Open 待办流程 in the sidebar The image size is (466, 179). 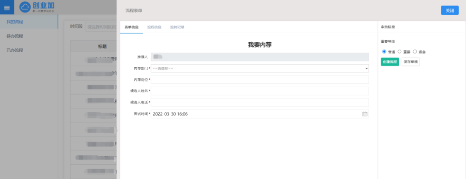click(x=15, y=36)
